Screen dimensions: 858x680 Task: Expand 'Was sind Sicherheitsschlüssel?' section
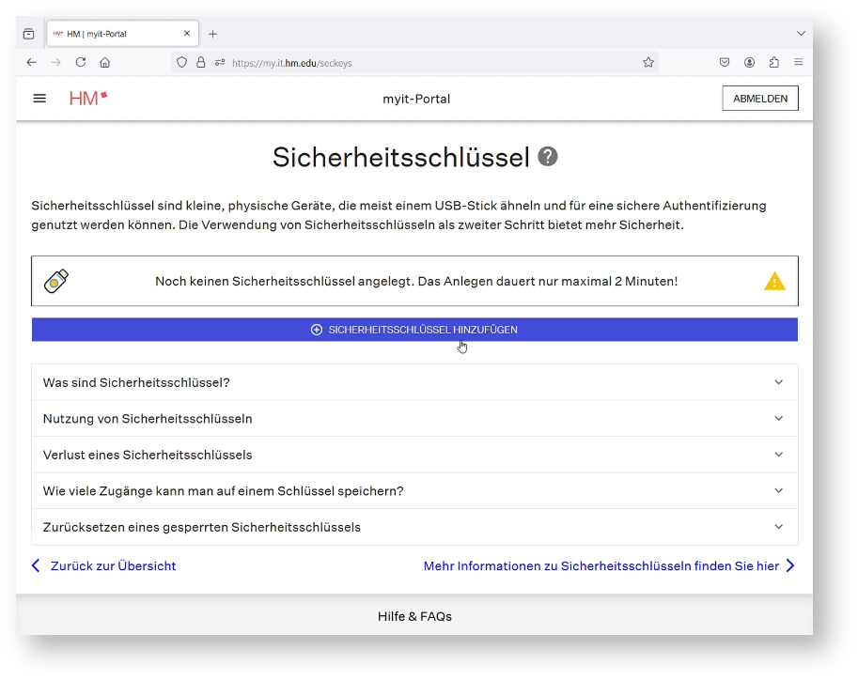(x=414, y=382)
